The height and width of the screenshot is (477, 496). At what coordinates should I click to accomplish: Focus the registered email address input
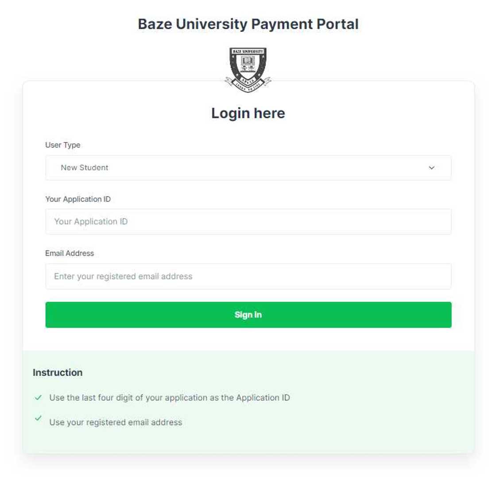click(x=248, y=276)
